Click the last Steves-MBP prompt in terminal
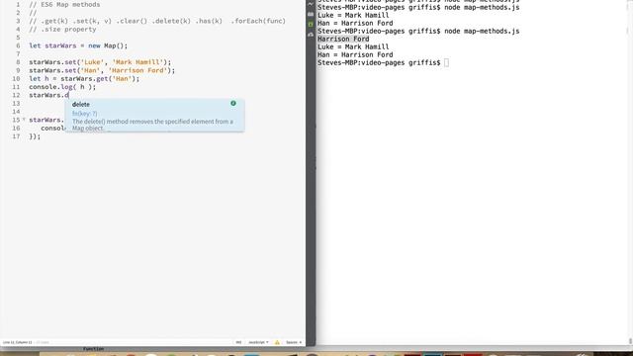Viewport: 633px width, 356px height. (x=379, y=62)
